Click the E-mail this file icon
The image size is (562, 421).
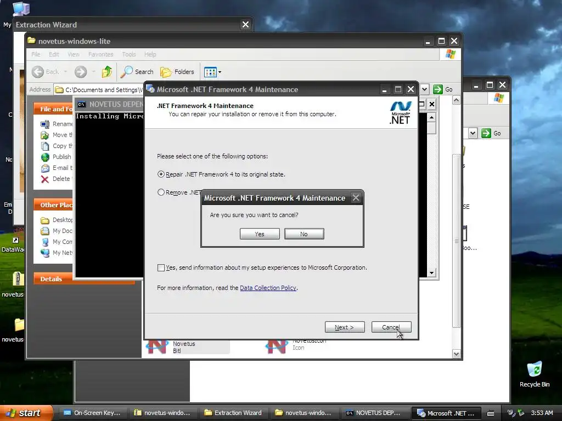coord(45,168)
